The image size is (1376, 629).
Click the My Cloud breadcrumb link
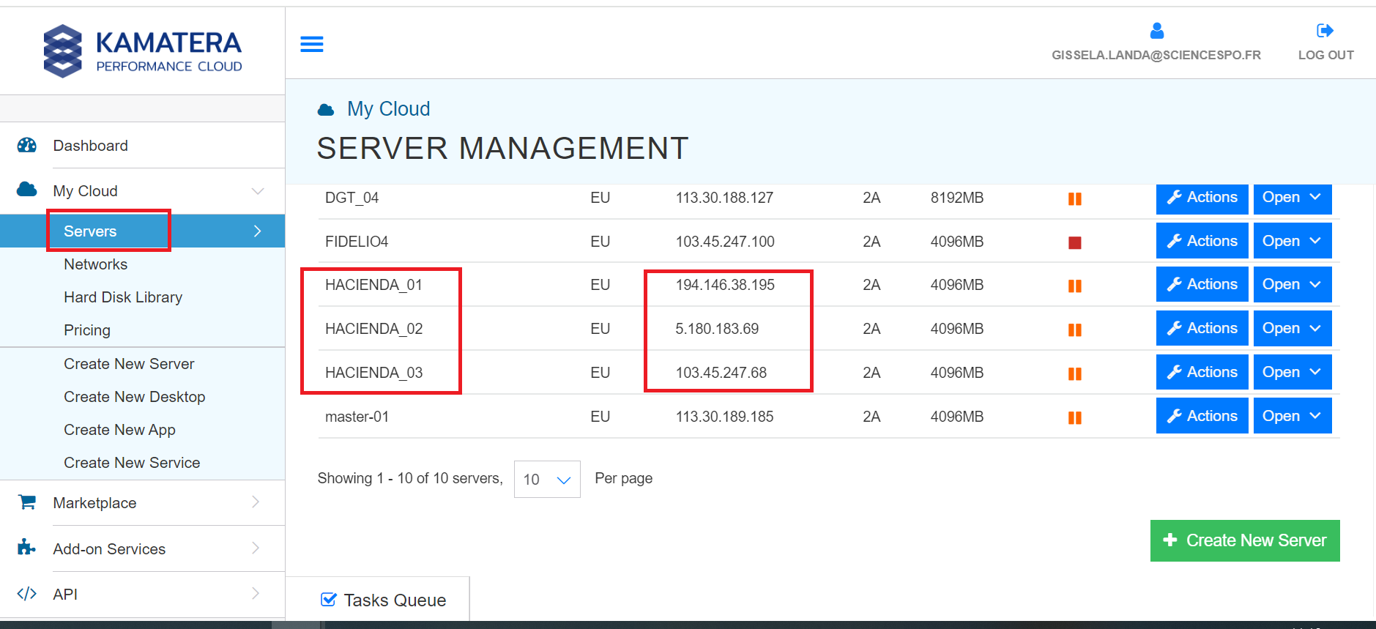[389, 109]
